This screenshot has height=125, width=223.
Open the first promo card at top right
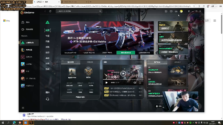pos(173,26)
